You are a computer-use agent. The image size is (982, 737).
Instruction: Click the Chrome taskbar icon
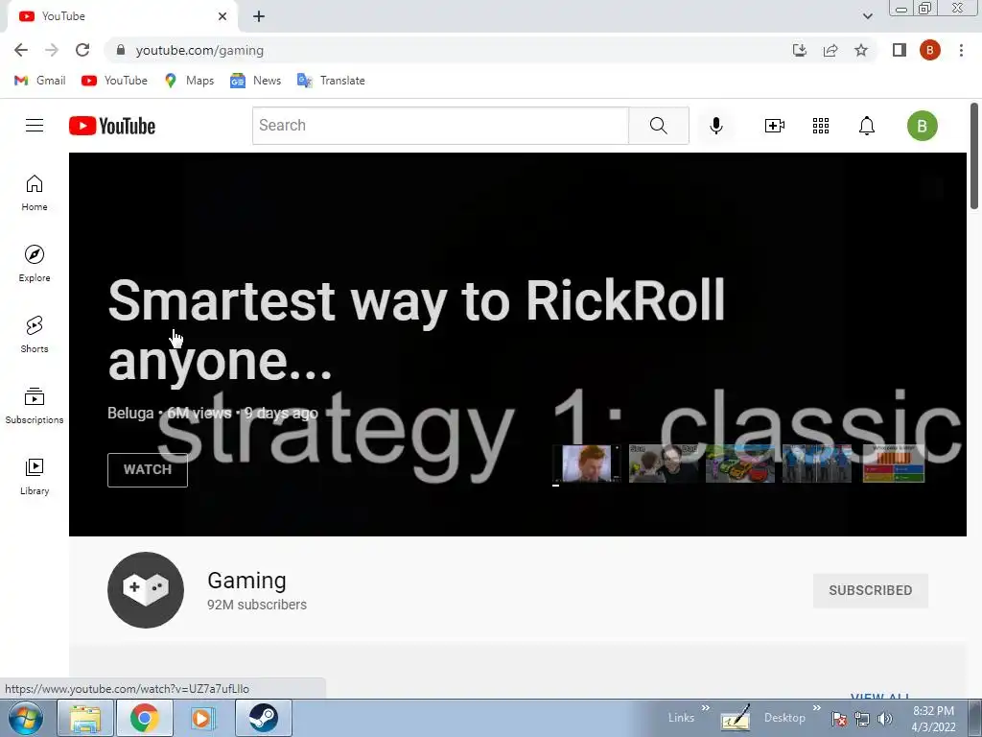point(144,718)
